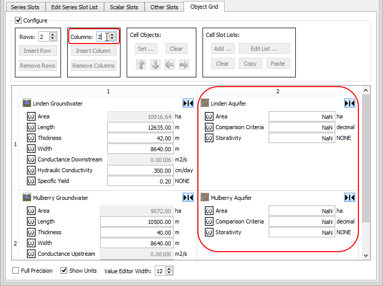Click the Insert Column button
The width and height of the screenshot is (383, 286).
(x=93, y=51)
